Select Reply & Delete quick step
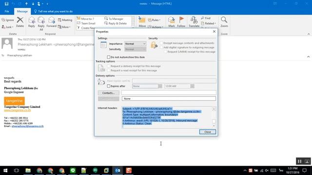 (116, 23)
